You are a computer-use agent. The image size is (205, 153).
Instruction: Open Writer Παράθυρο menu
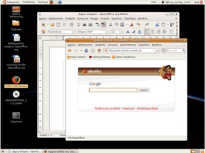pyautogui.click(x=130, y=18)
